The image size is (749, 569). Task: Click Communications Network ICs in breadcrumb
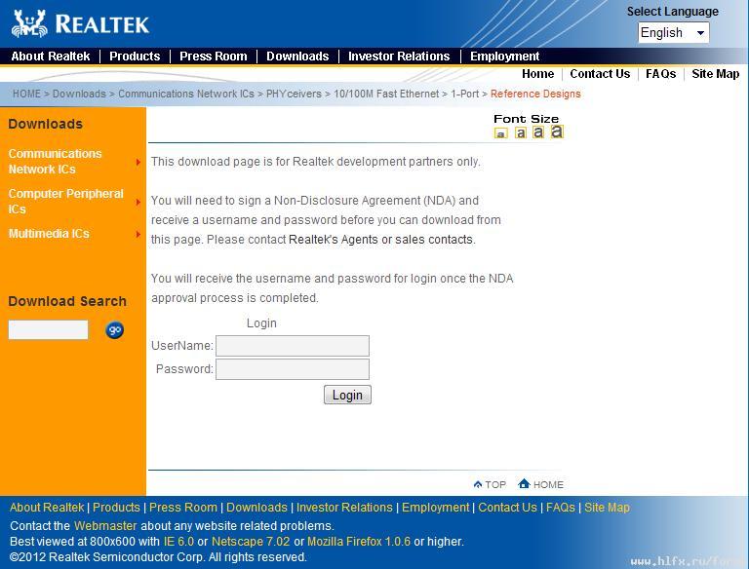click(186, 94)
